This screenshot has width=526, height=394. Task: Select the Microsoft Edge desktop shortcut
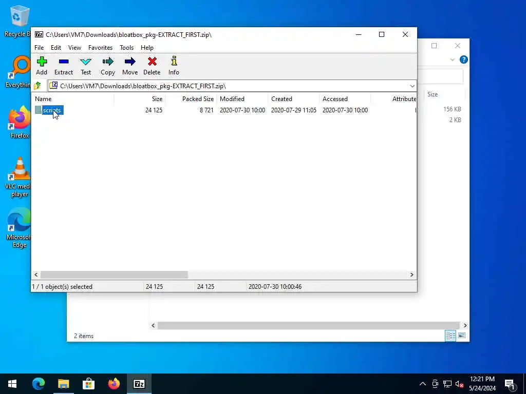tap(19, 228)
